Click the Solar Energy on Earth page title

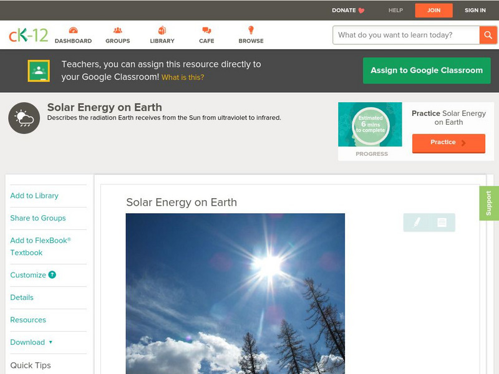click(x=105, y=107)
